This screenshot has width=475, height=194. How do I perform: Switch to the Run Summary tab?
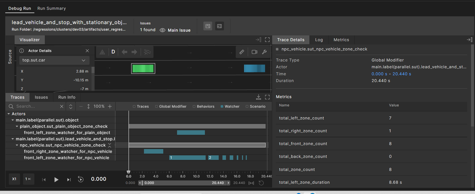pyautogui.click(x=51, y=8)
